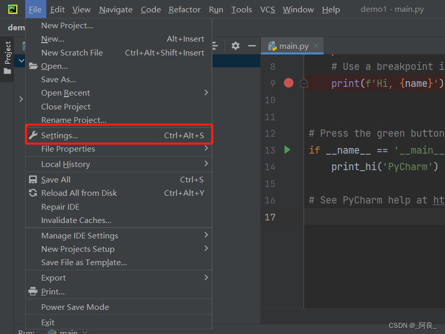The image size is (445, 334).
Task: Click the collapse-all icon in the toolbar
Action: 215,45
